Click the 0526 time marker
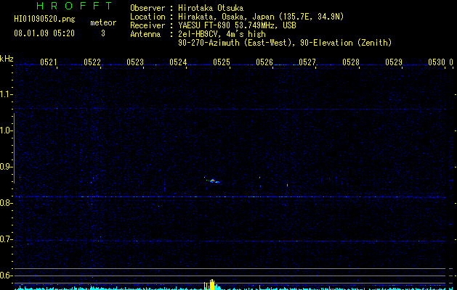457x290 pixels. pos(264,62)
